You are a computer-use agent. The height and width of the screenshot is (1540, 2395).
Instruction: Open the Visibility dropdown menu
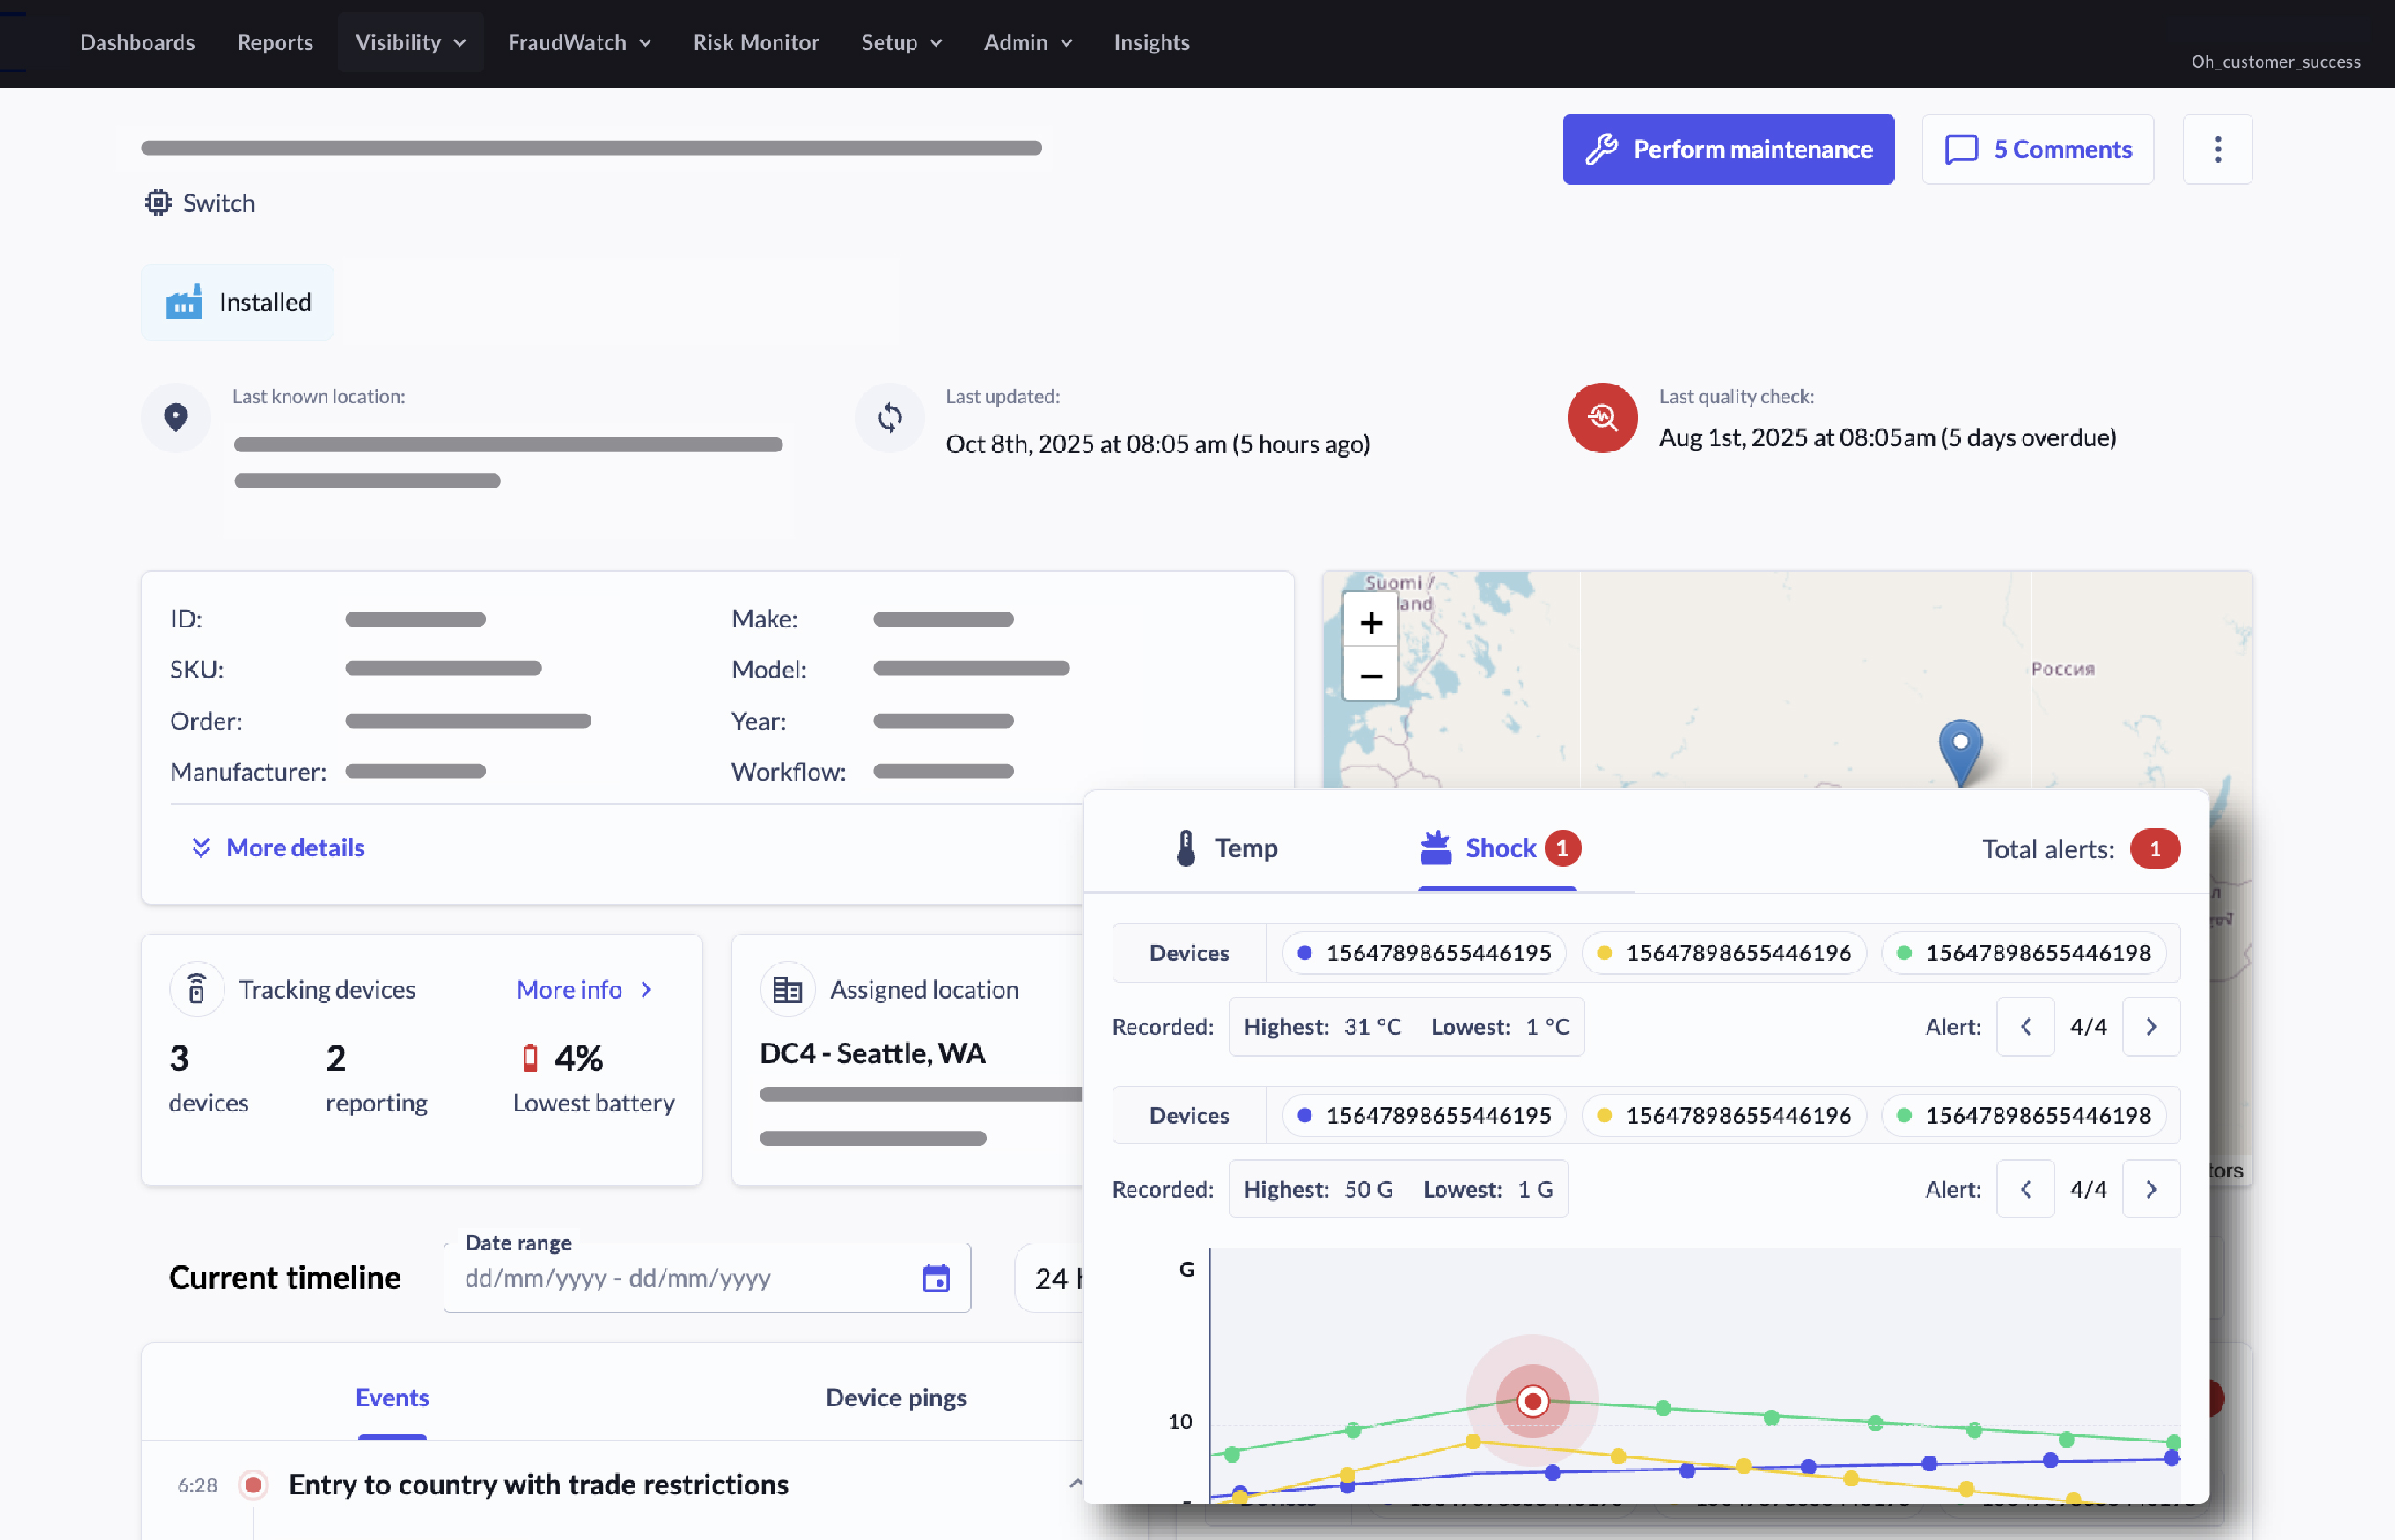pyautogui.click(x=410, y=42)
